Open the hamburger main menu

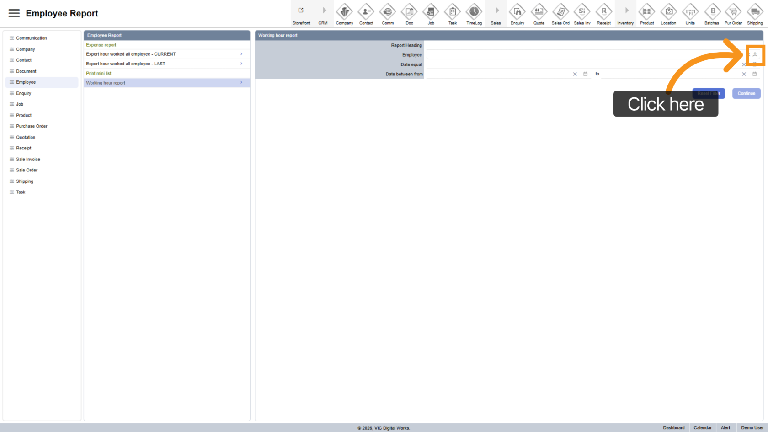point(14,13)
